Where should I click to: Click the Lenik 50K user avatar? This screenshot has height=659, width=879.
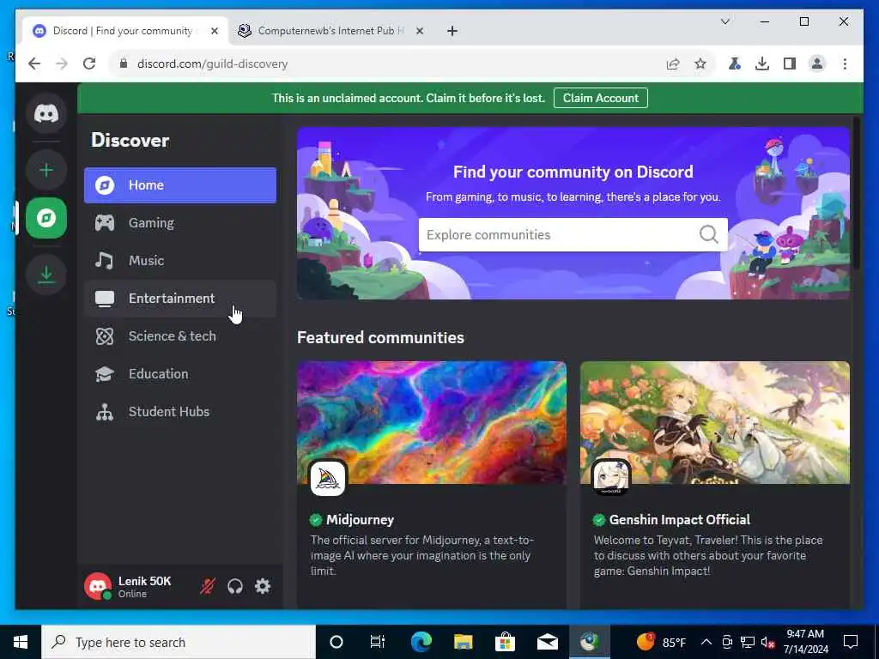(98, 586)
